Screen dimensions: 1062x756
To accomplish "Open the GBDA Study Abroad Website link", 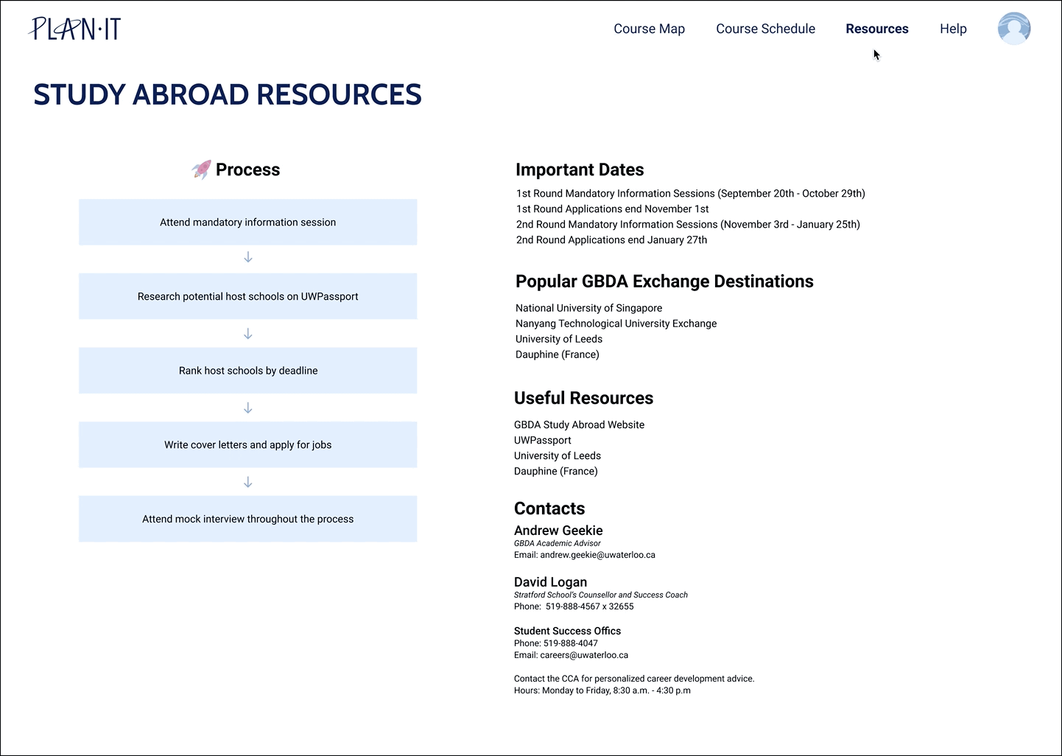I will pyautogui.click(x=579, y=424).
